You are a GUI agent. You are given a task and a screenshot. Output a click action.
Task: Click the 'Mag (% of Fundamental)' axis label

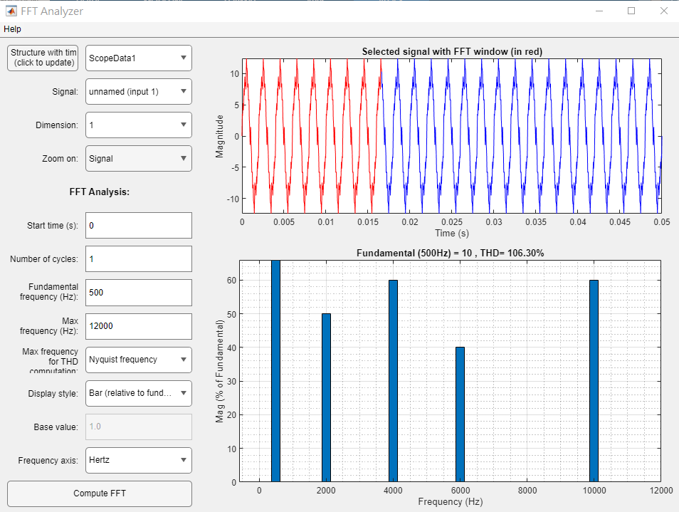click(220, 371)
